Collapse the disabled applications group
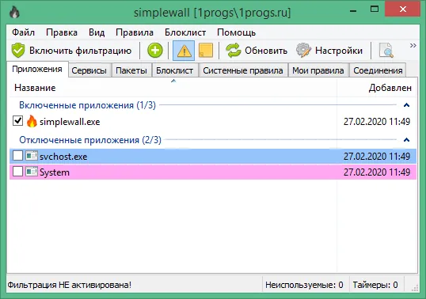426x299 pixels. tap(406, 140)
